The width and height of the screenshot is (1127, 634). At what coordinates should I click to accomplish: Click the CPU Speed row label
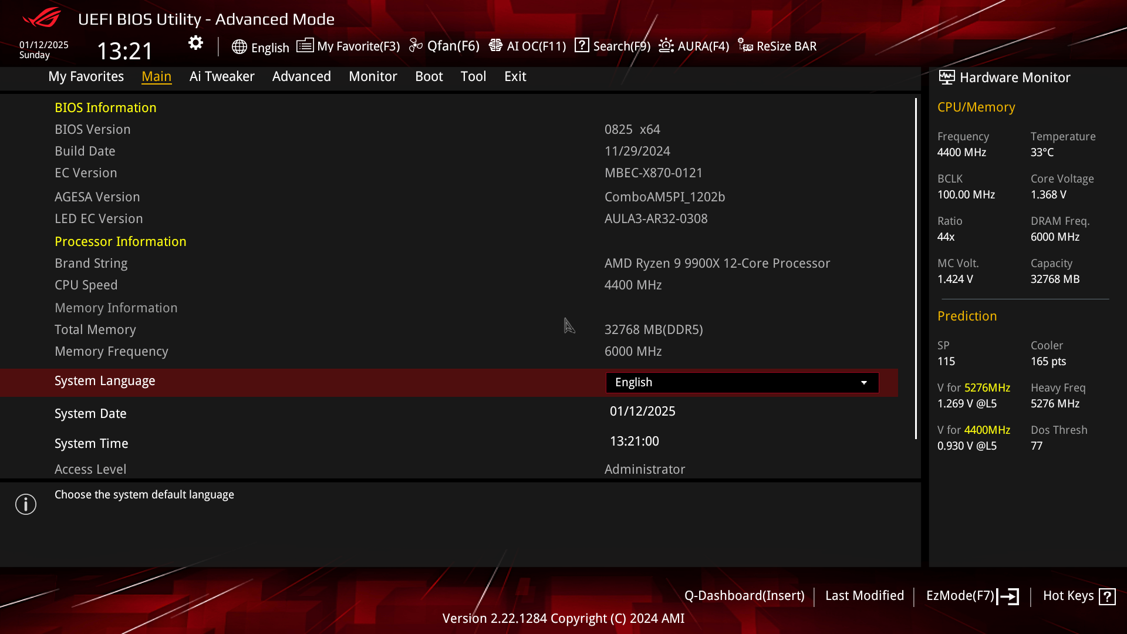(86, 285)
